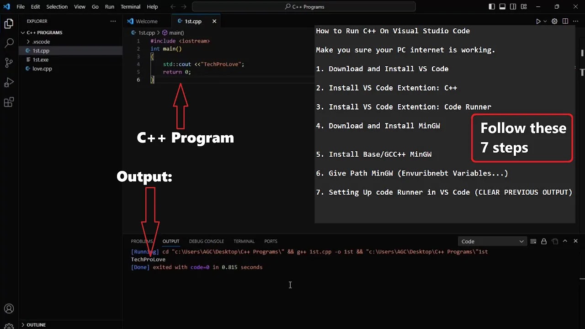Open the Run menu
This screenshot has height=329, width=585.
(x=110, y=7)
